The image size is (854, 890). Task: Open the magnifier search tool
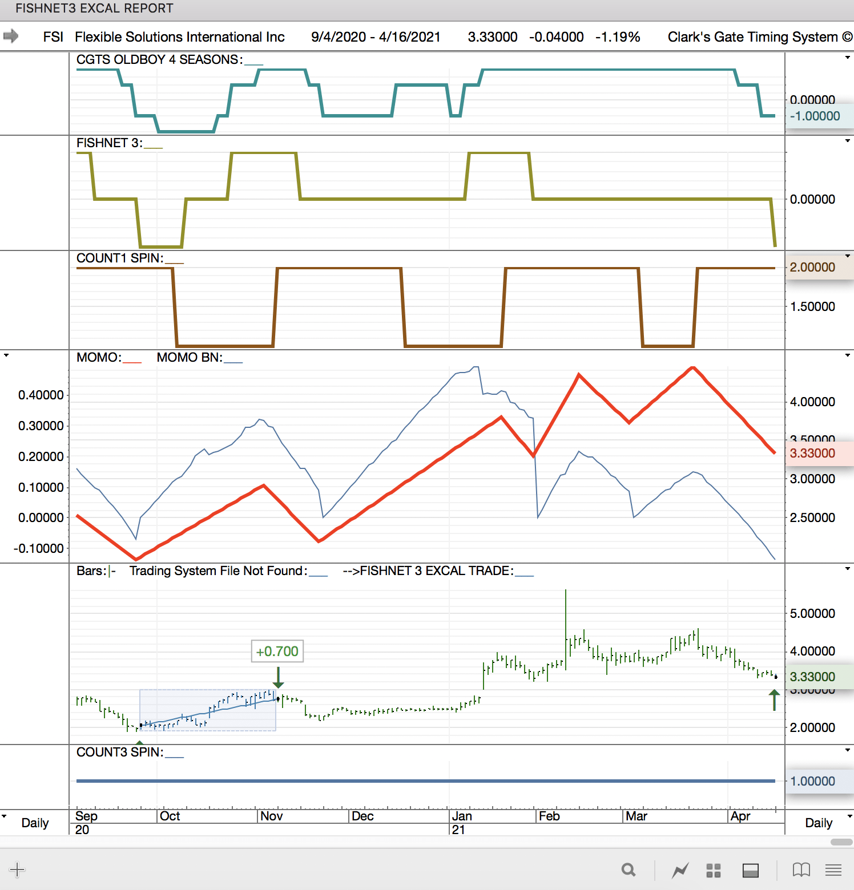click(x=629, y=869)
